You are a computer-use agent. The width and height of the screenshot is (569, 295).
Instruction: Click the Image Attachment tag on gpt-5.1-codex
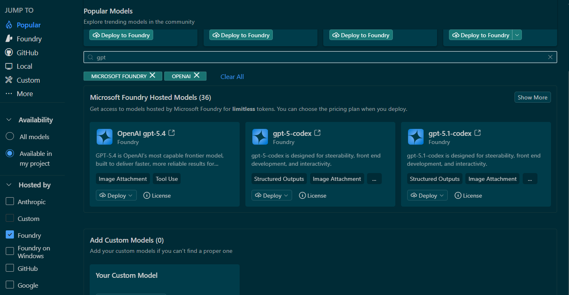click(x=492, y=179)
